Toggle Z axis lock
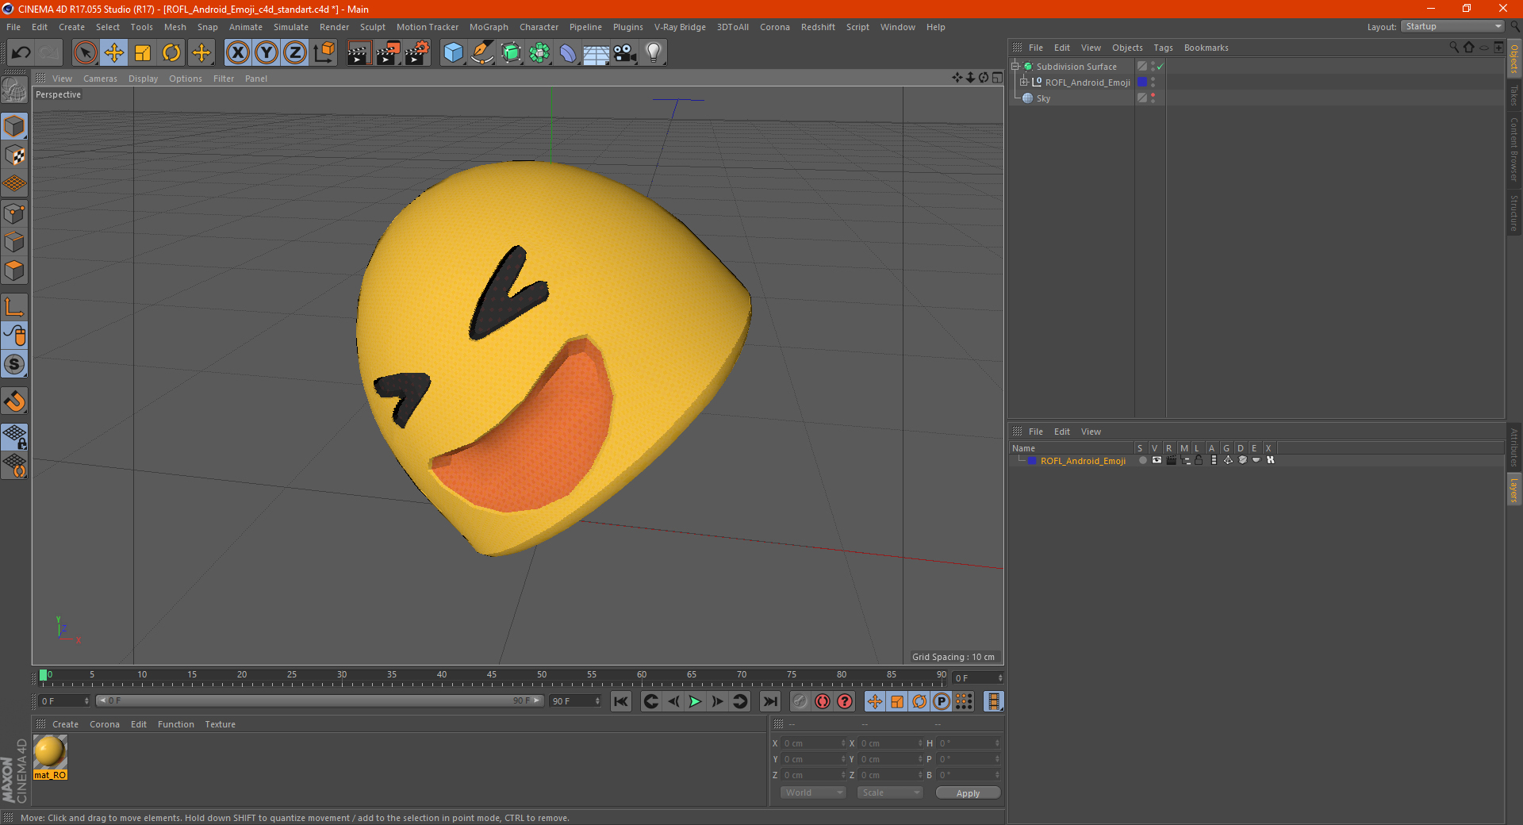 tap(295, 53)
